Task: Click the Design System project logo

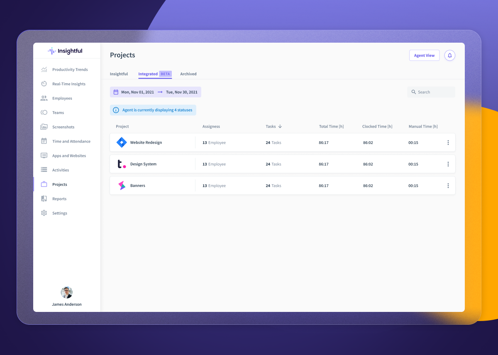Action: pos(121,164)
